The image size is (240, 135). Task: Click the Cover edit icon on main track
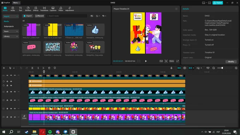24,117
